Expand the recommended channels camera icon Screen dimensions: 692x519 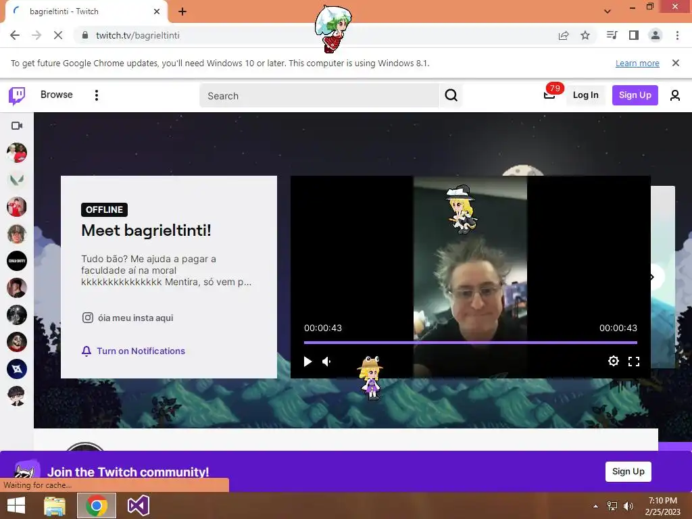point(17,126)
